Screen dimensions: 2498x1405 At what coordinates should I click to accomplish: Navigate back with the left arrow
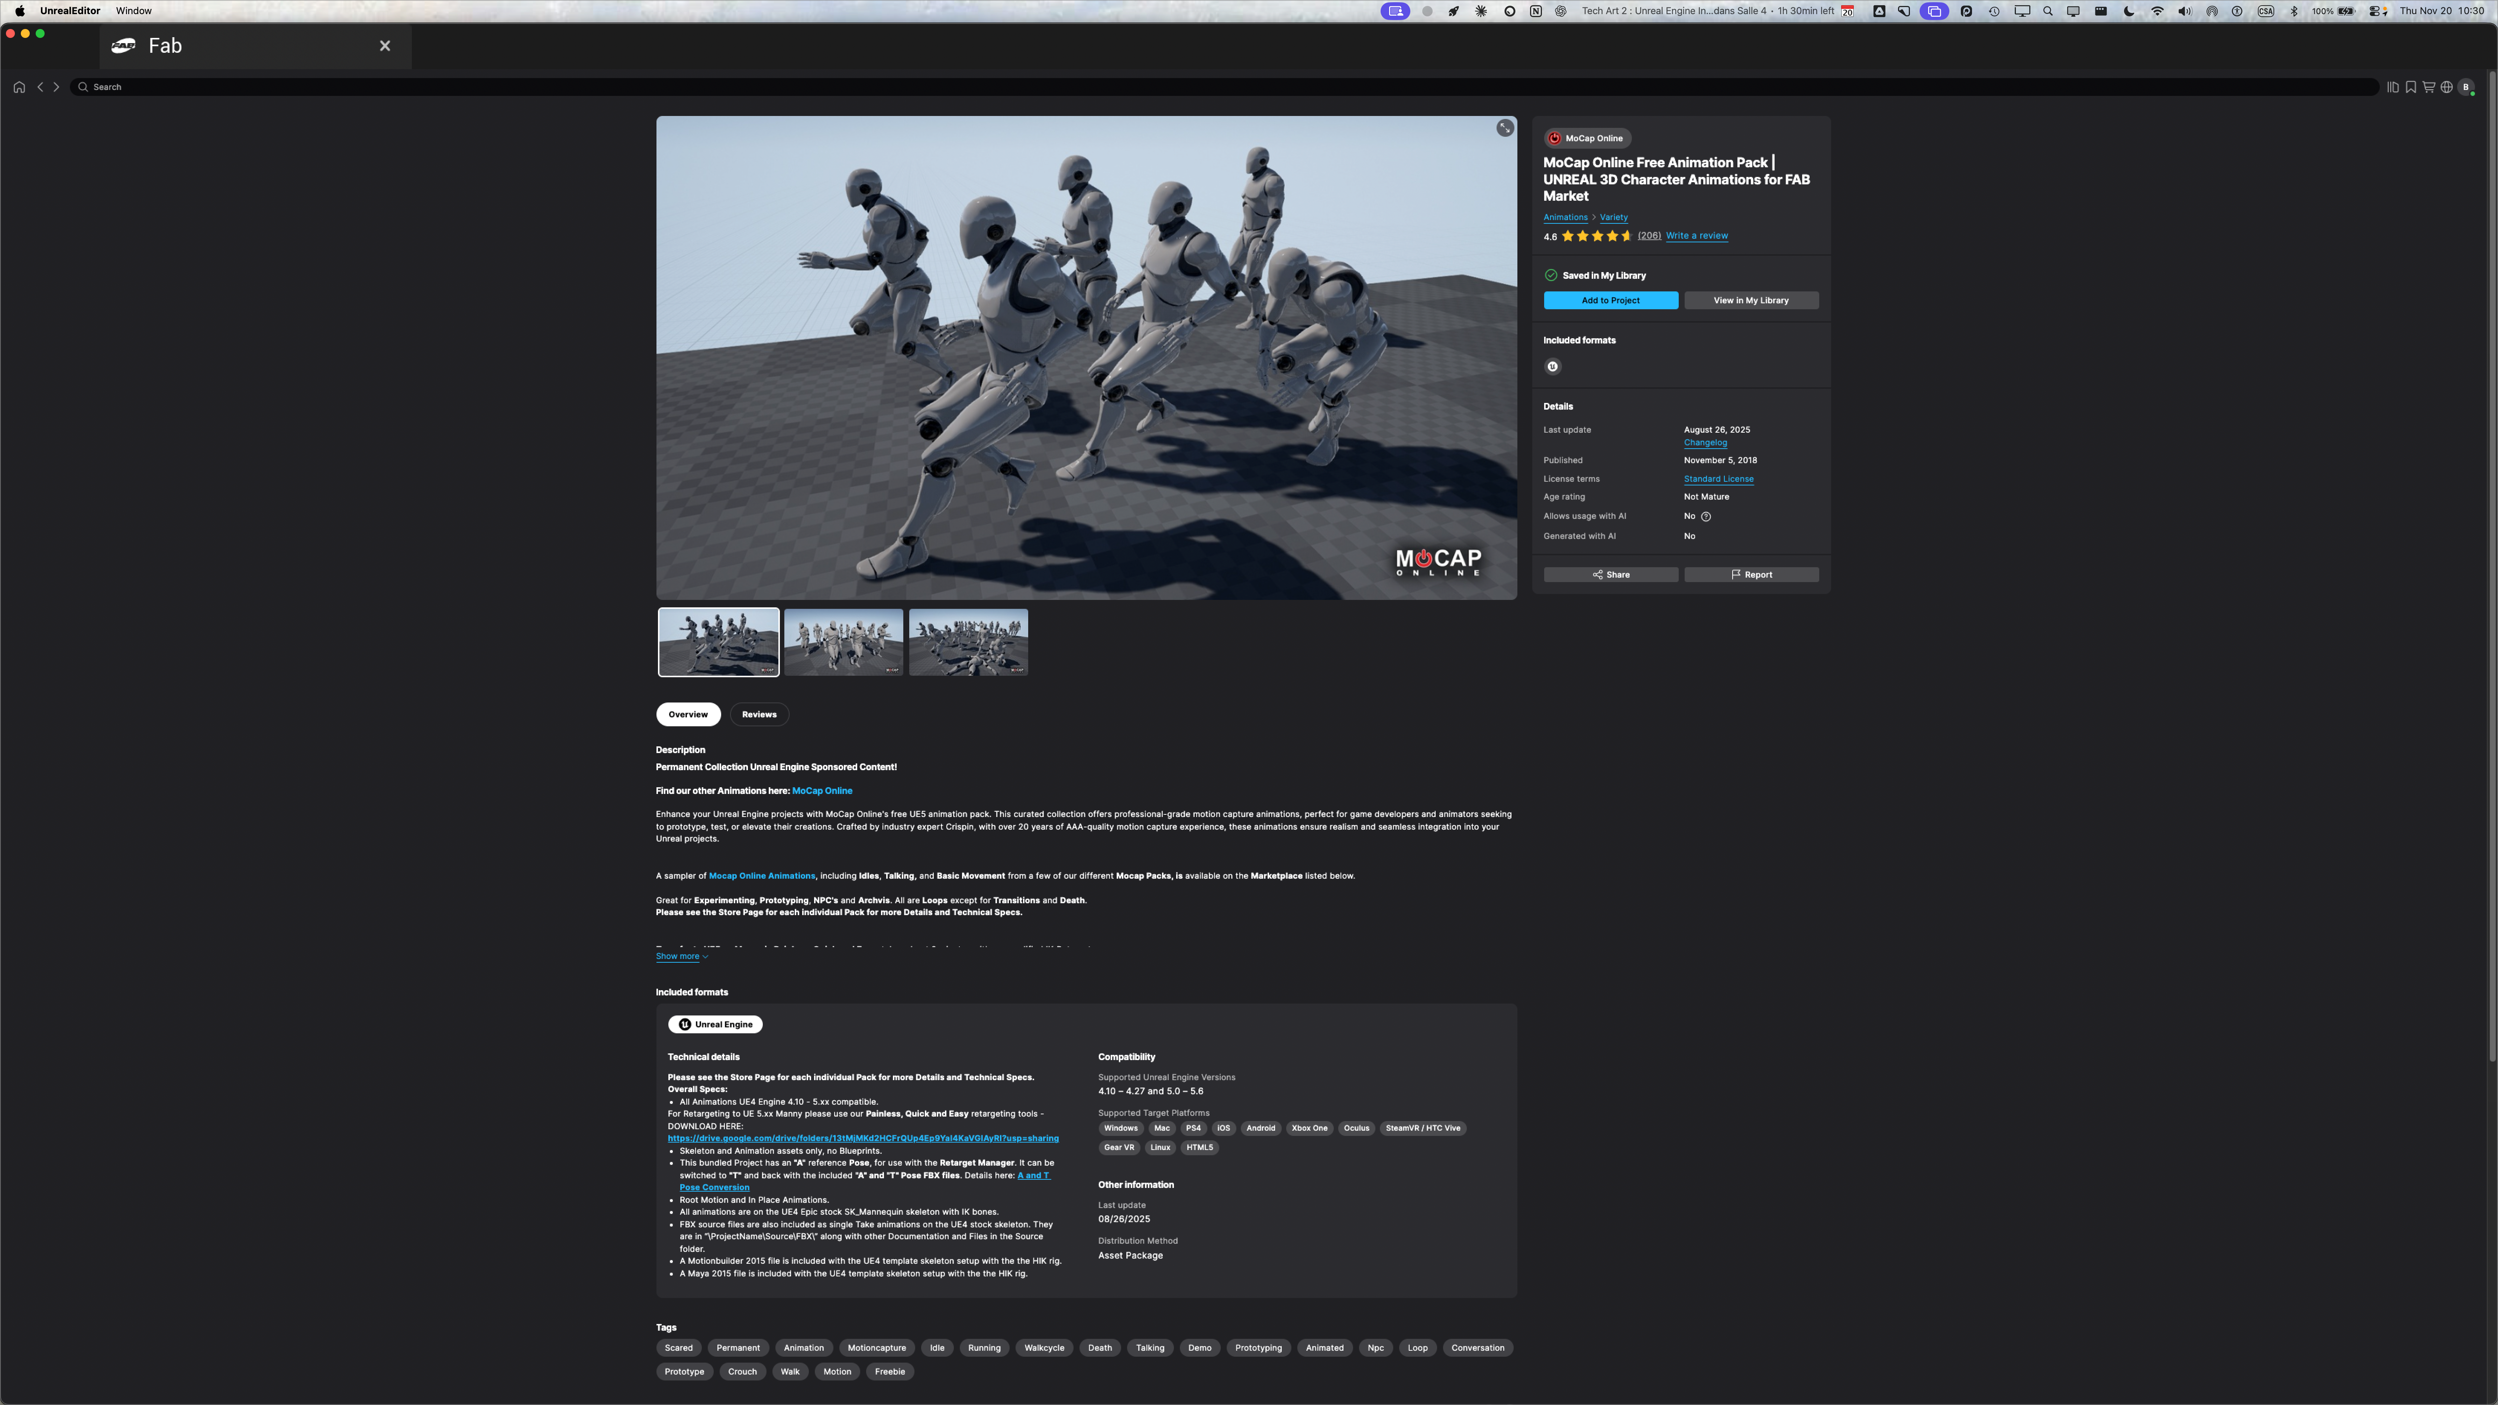click(x=40, y=87)
